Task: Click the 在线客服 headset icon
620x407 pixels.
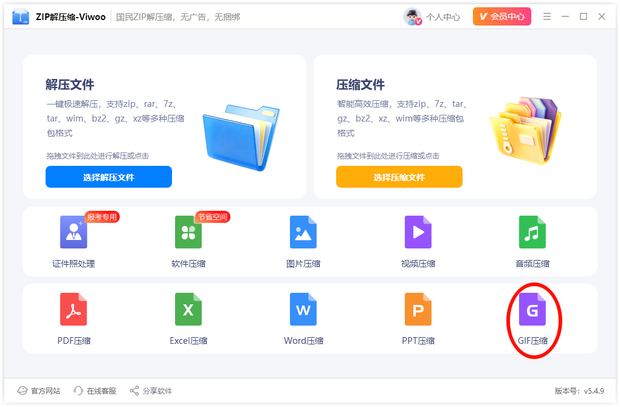Action: coord(78,391)
